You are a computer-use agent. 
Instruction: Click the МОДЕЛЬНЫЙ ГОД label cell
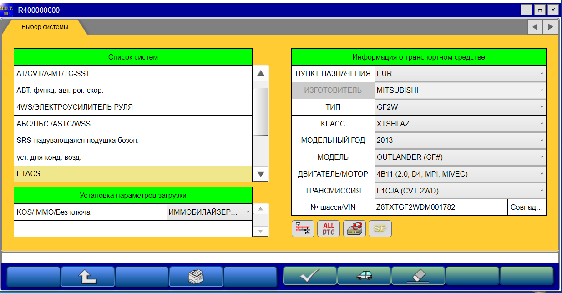[x=333, y=141]
